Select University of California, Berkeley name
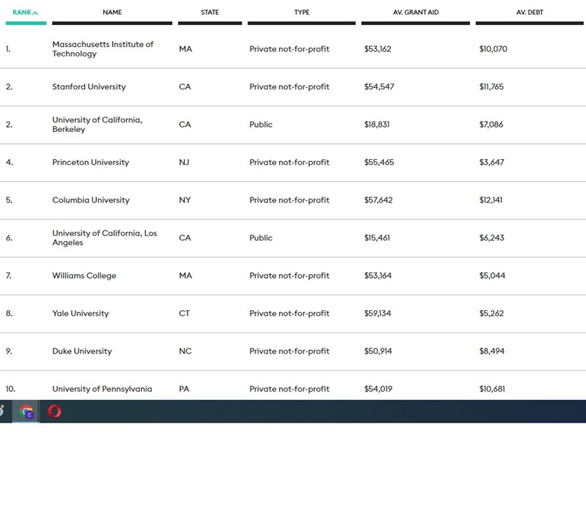586x523 pixels. (x=97, y=124)
